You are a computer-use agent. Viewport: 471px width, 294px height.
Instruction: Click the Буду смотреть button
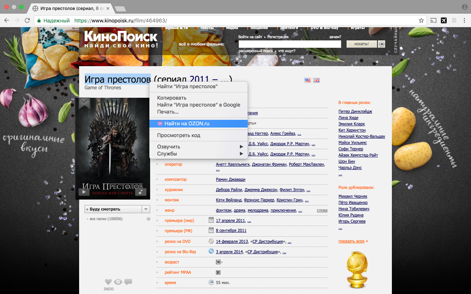point(113,209)
